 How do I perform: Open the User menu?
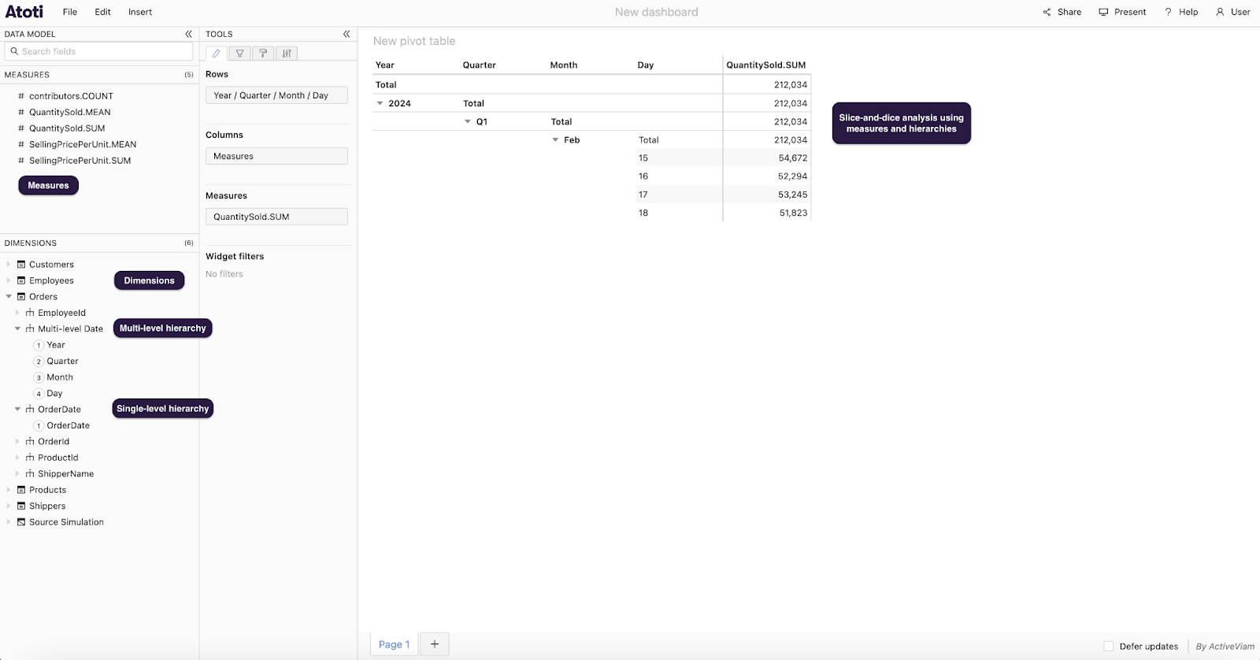(1232, 12)
